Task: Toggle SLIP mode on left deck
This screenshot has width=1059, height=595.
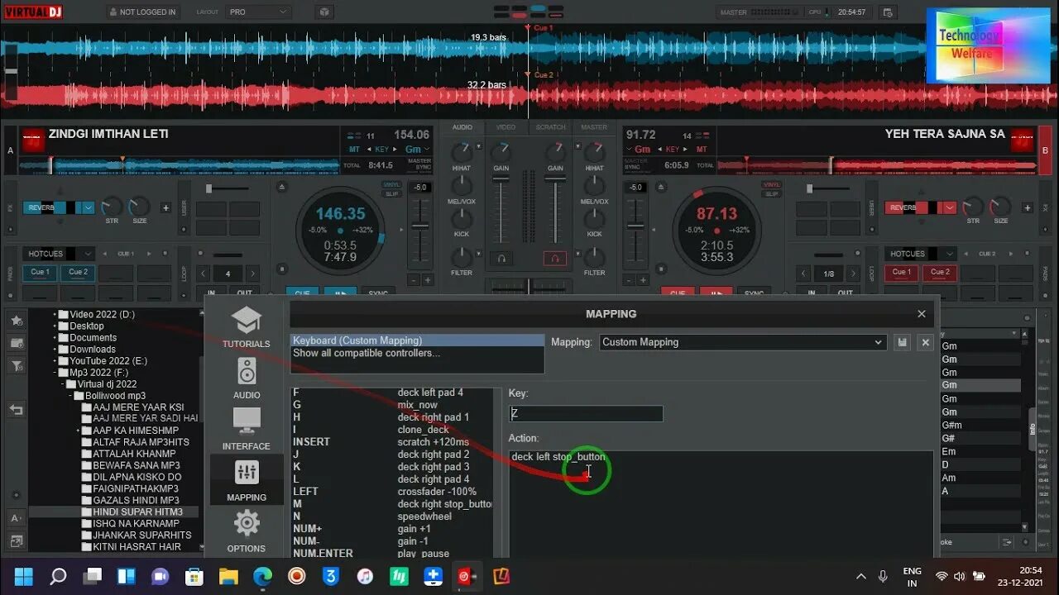Action: tap(392, 194)
